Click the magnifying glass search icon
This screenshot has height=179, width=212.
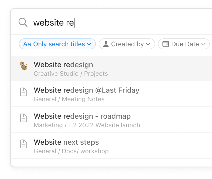click(23, 22)
